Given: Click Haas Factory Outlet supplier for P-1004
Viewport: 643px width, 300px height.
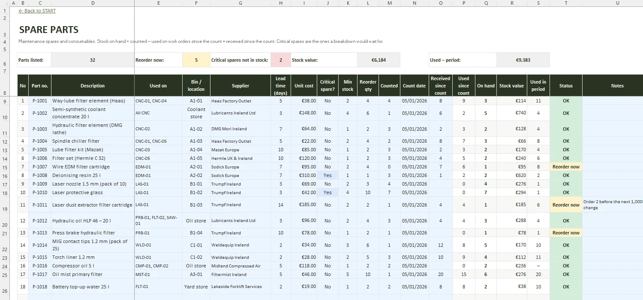Looking at the screenshot, I should coord(240,141).
